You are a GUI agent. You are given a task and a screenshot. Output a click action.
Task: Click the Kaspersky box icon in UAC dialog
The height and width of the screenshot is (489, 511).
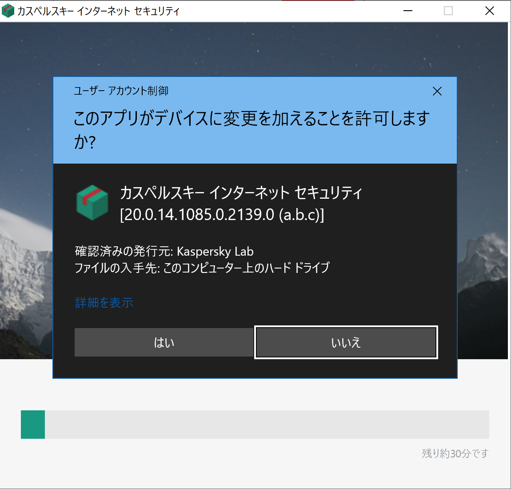[92, 202]
